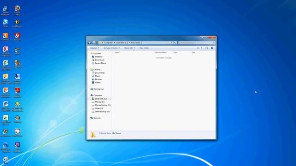Screen dimensions: 296x166
Task: Click the Explorer forward arrow button
Action: click(94, 43)
